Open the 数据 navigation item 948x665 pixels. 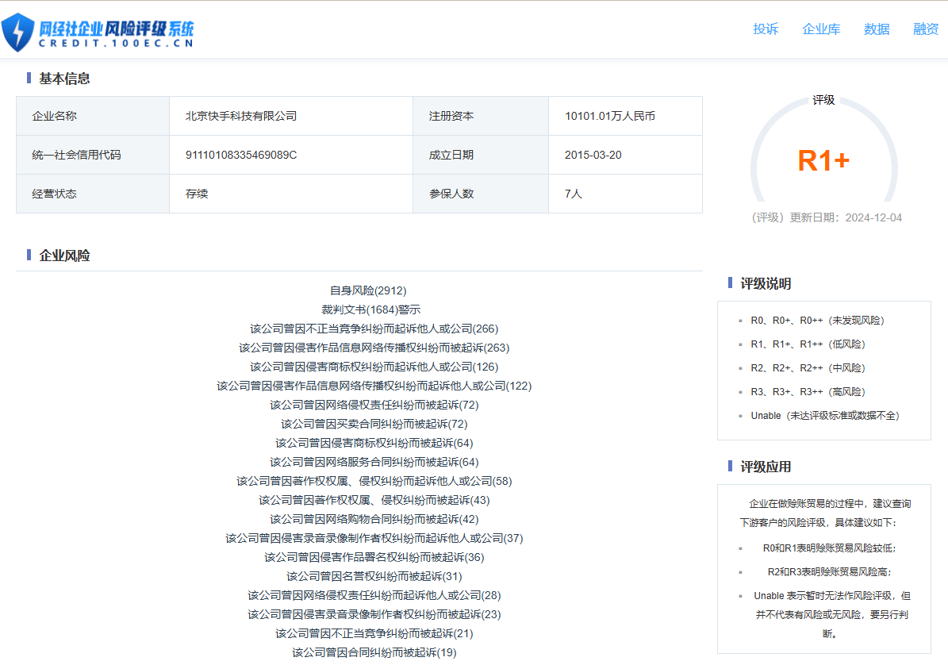coord(877,29)
